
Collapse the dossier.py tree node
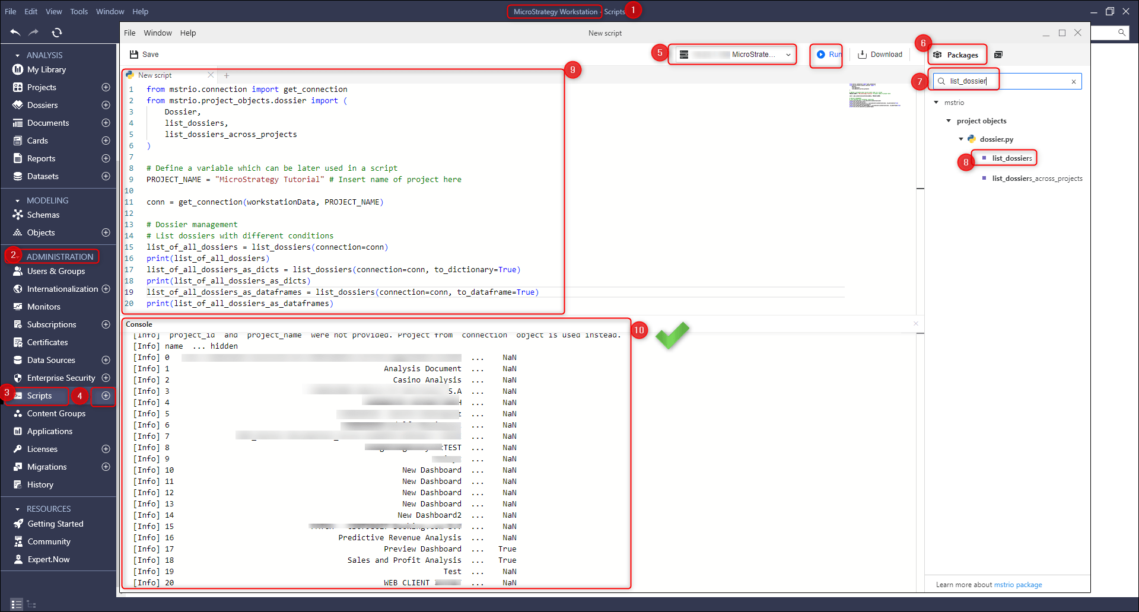pos(961,139)
